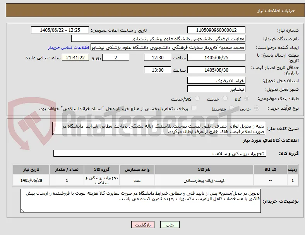Select the جزیی purchase type radio
Viewport: 305px width, 235px height.
click(x=257, y=108)
